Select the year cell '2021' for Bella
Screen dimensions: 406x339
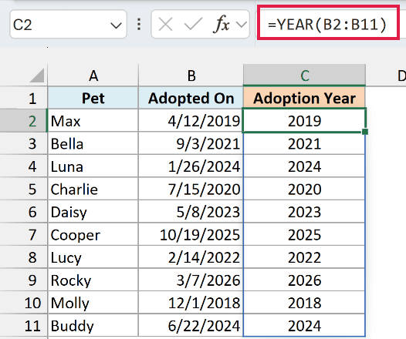[x=304, y=143]
